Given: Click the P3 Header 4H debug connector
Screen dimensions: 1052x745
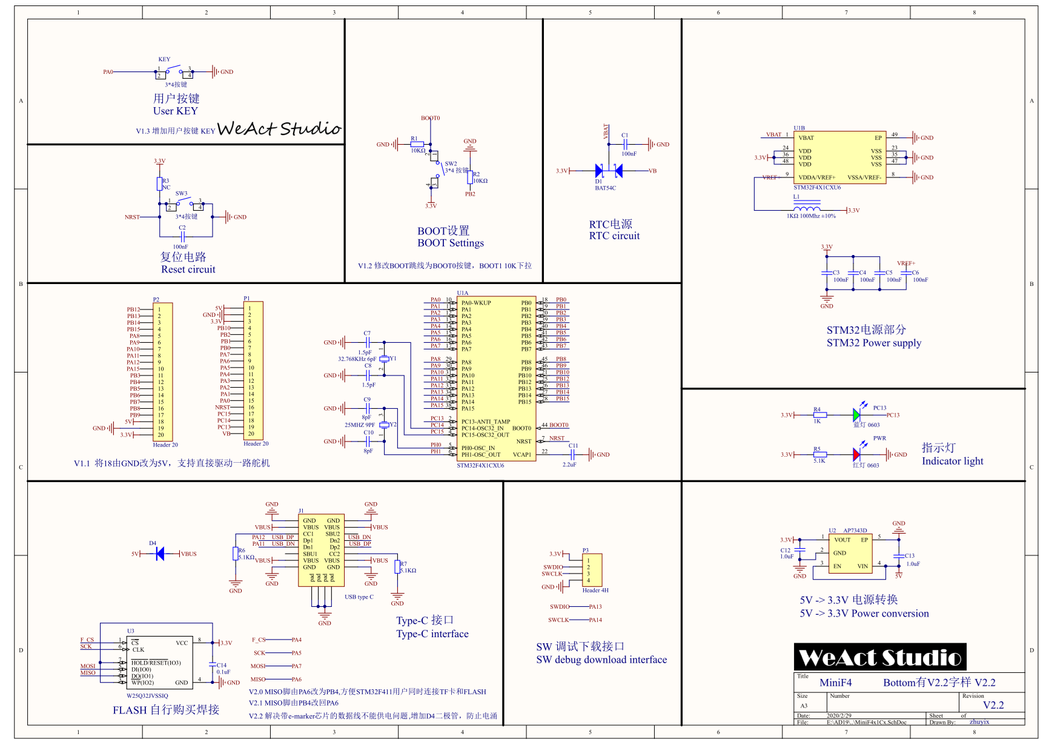Looking at the screenshot, I should click(x=592, y=570).
